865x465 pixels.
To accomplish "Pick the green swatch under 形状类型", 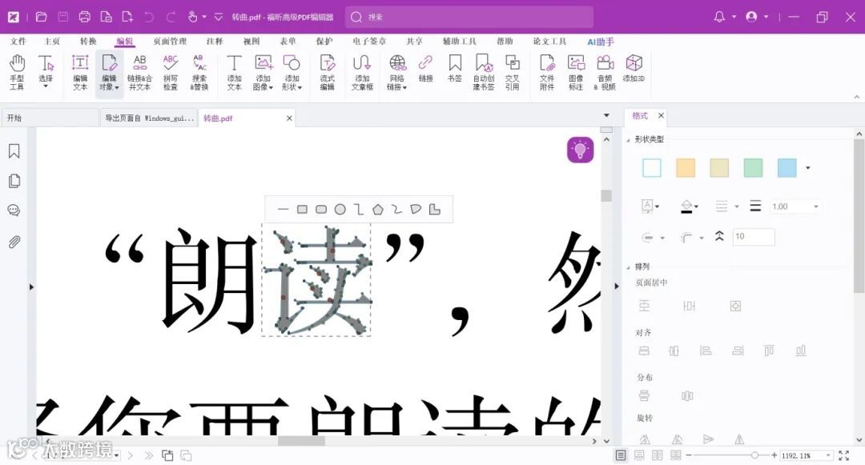I will coord(753,167).
